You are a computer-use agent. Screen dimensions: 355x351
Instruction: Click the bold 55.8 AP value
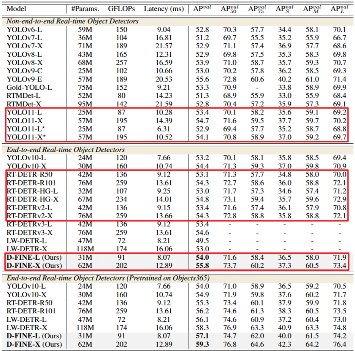tap(202, 265)
